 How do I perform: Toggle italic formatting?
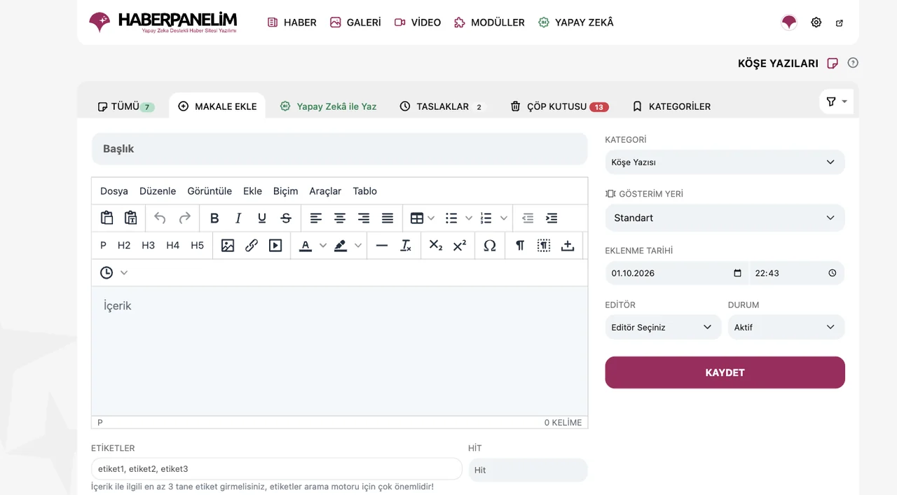tap(238, 218)
